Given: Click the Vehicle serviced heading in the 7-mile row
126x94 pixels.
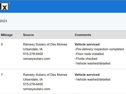Looking at the screenshot, I should tap(87, 75).
